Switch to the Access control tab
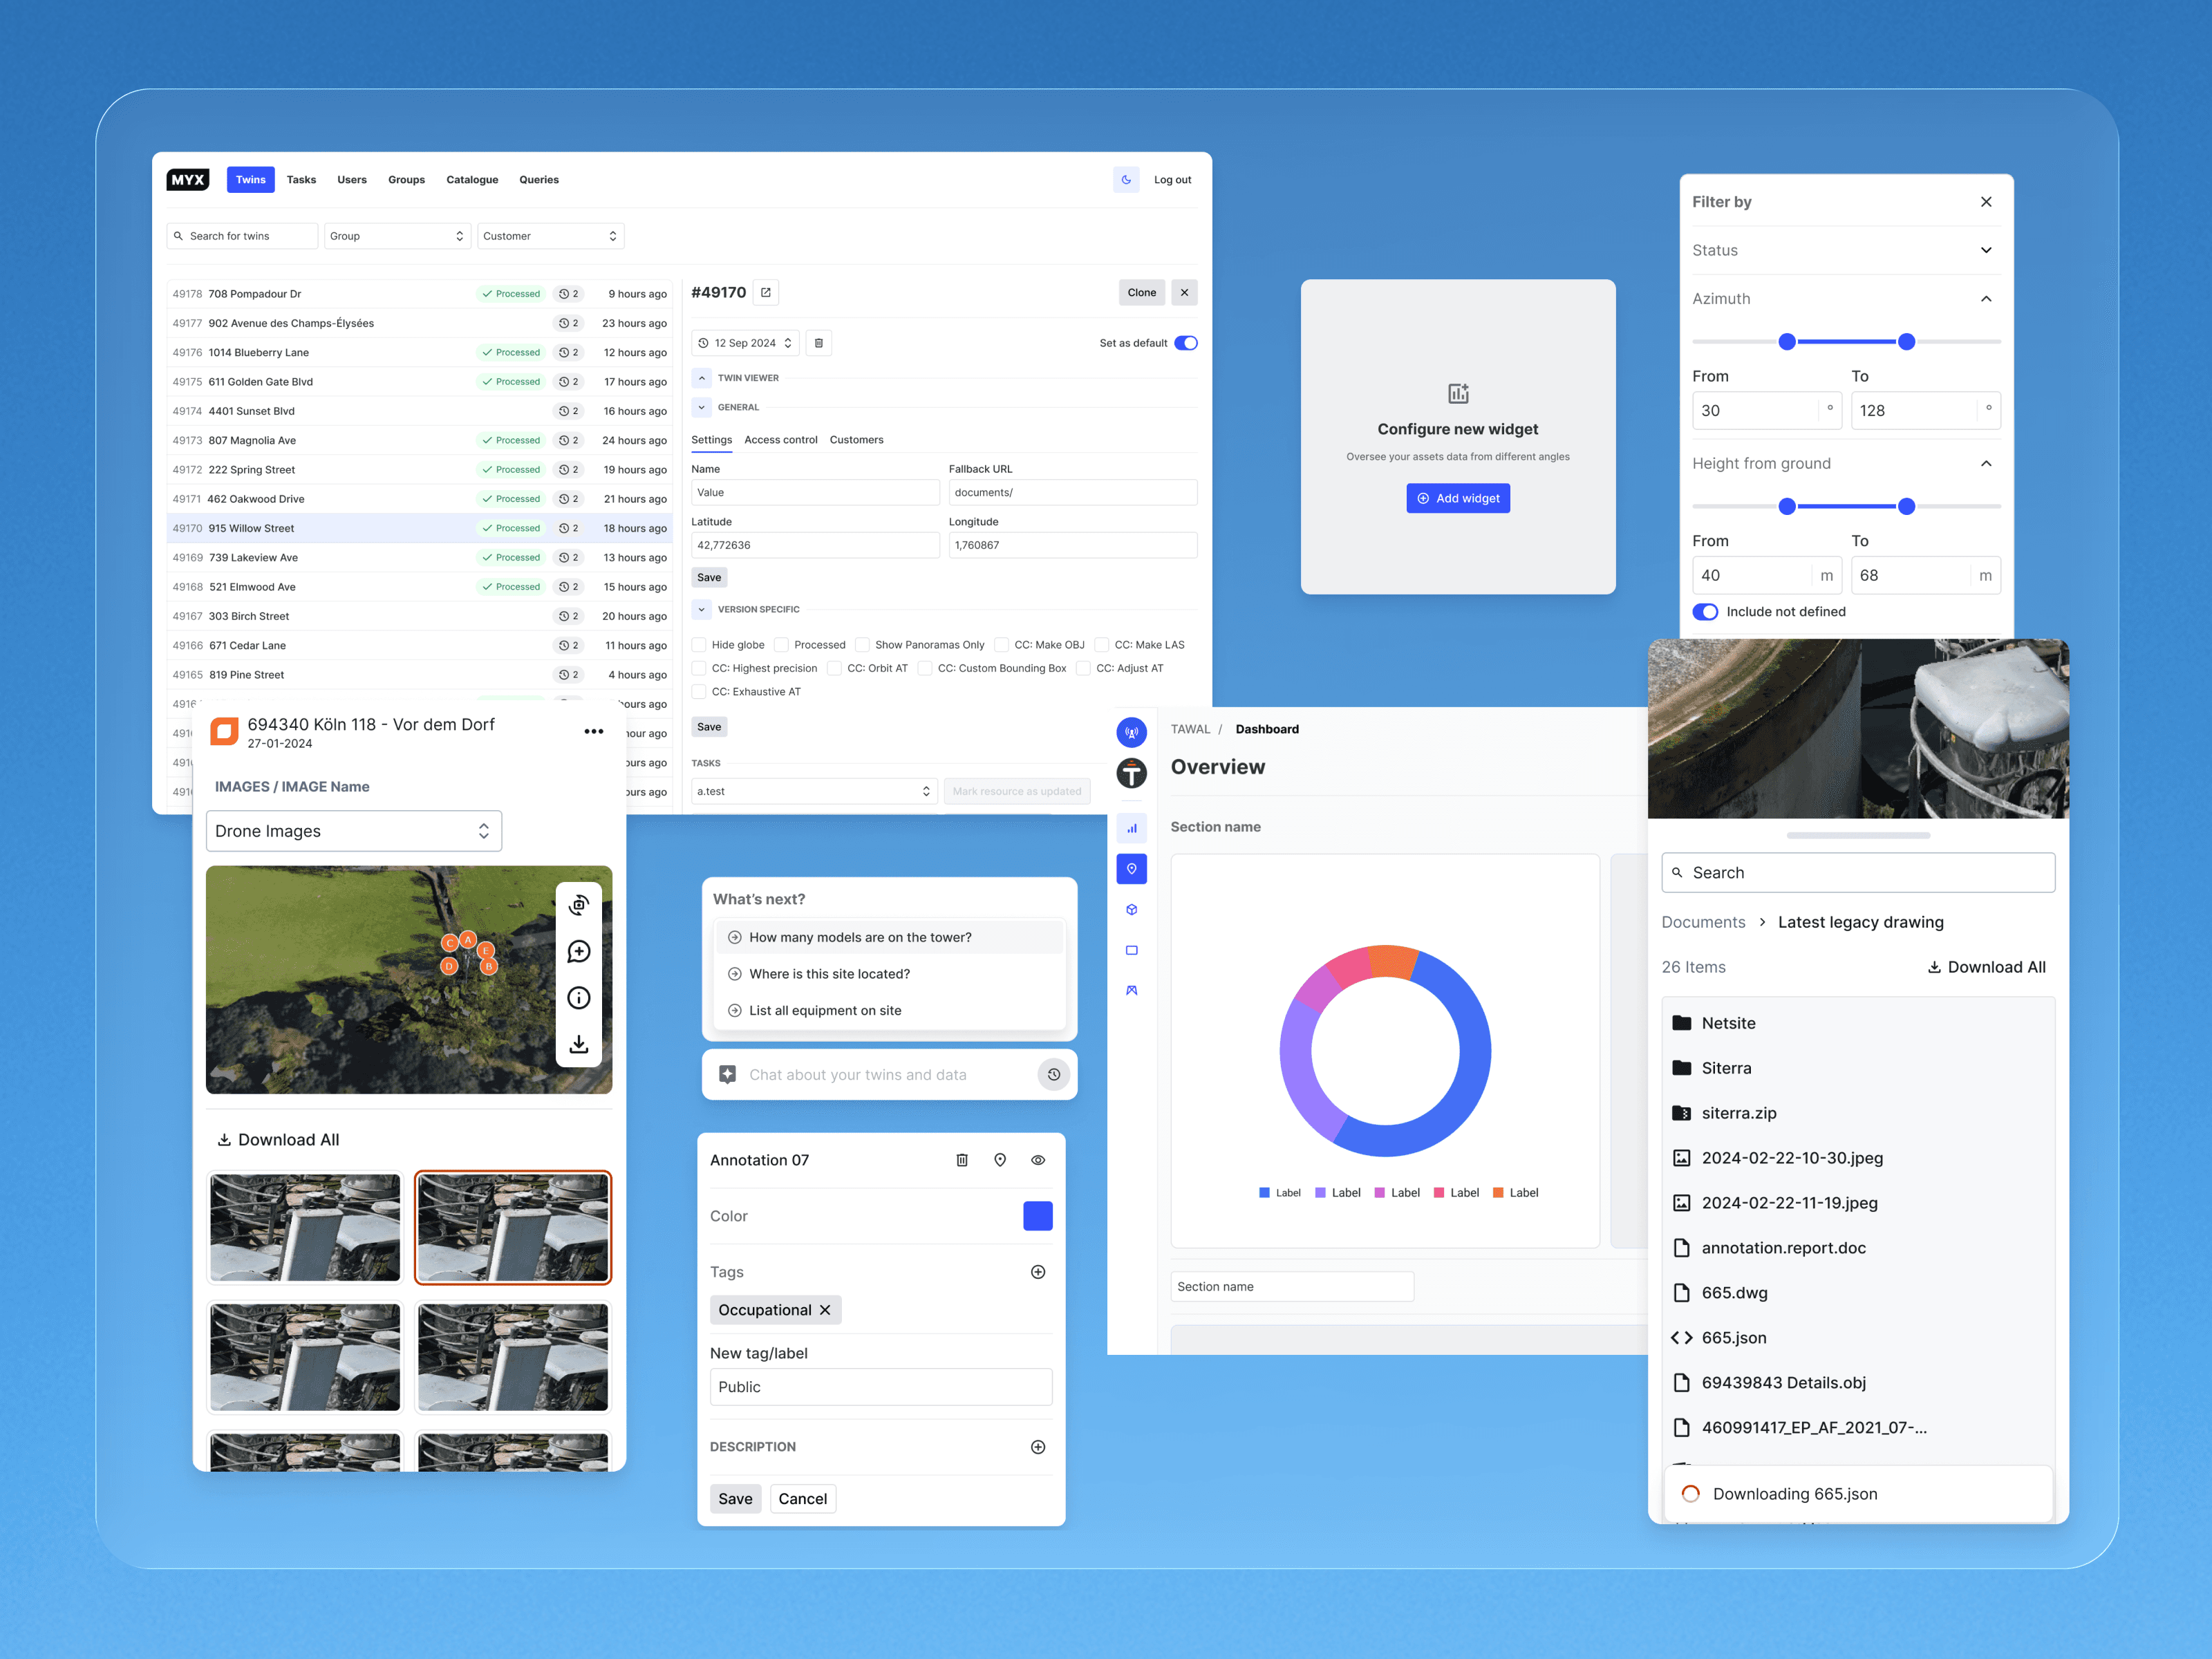Image resolution: width=2212 pixels, height=1659 pixels. coord(781,440)
